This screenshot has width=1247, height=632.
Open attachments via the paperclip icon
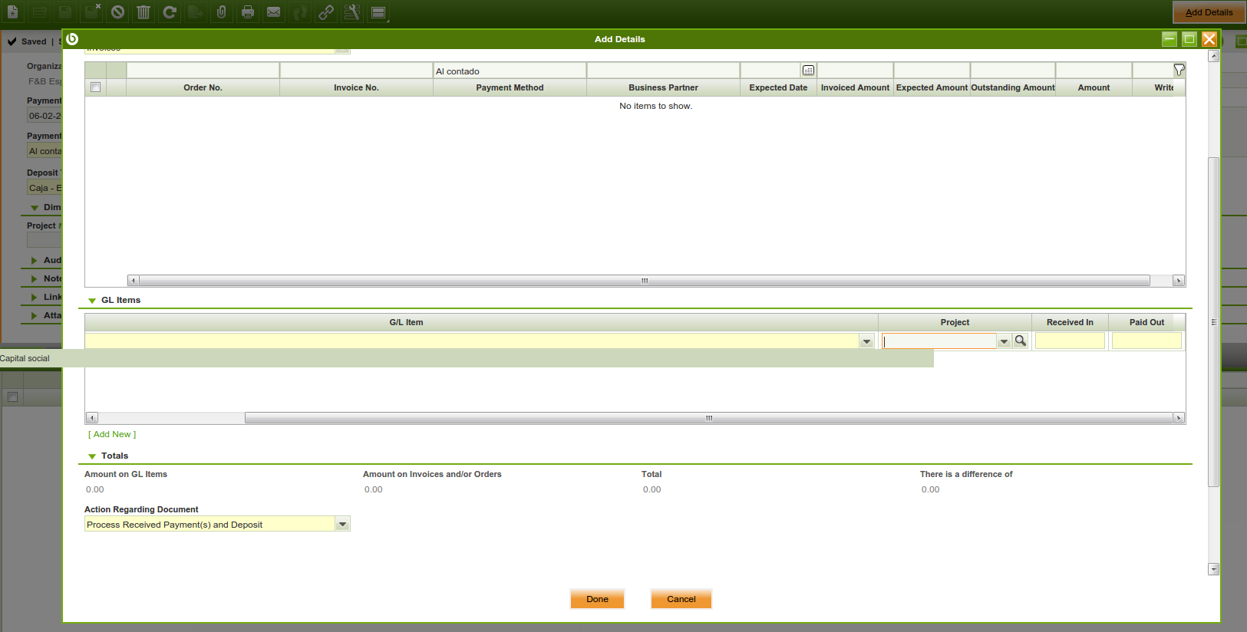(222, 12)
